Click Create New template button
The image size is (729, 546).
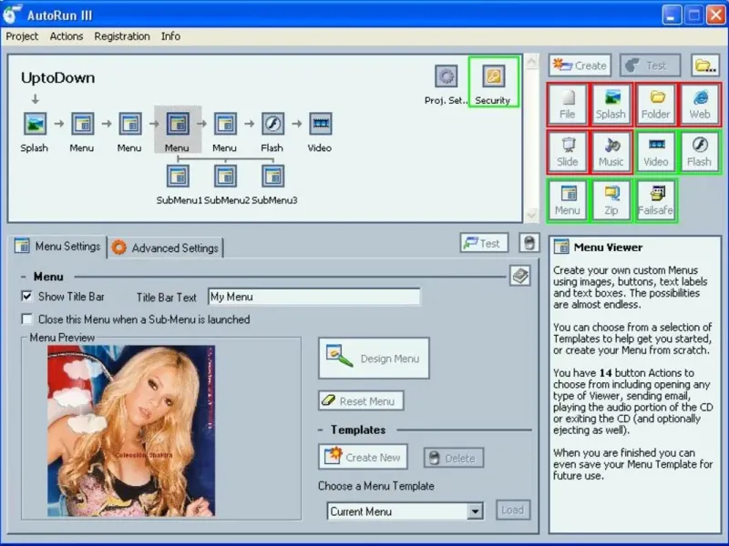click(x=363, y=457)
